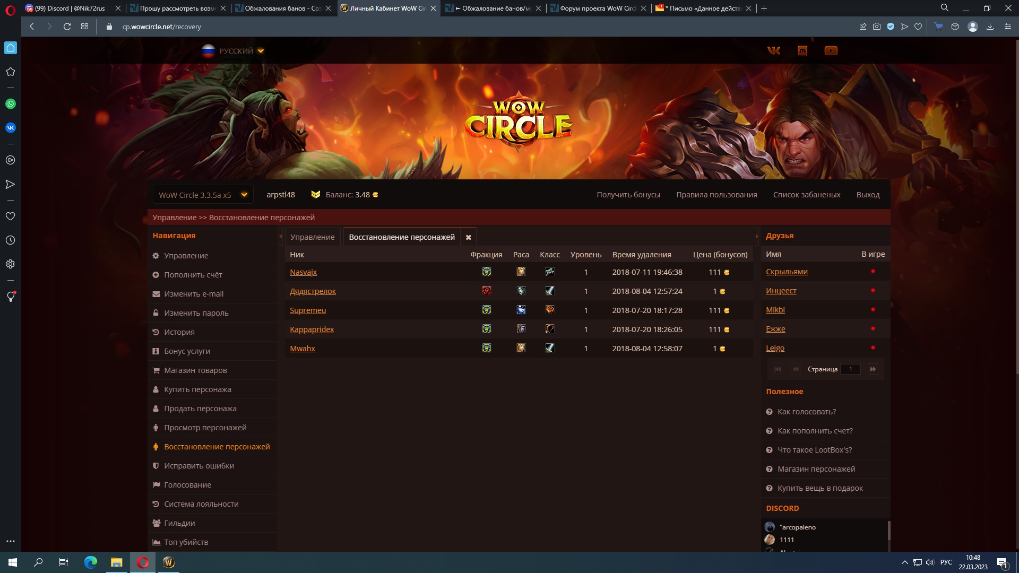This screenshot has width=1019, height=573.
Task: Open Получить бонусы link
Action: point(628,195)
